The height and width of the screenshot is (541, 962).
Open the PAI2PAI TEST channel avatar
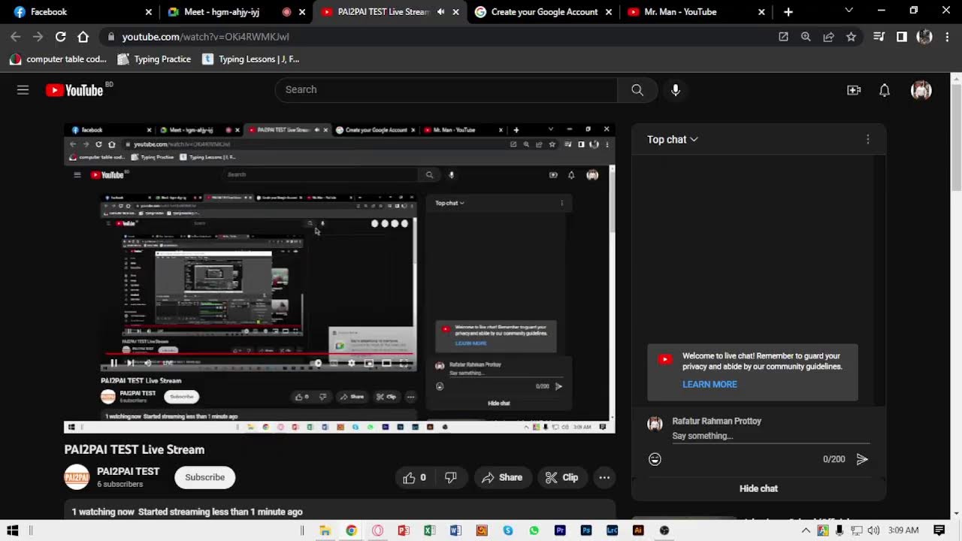point(77,478)
